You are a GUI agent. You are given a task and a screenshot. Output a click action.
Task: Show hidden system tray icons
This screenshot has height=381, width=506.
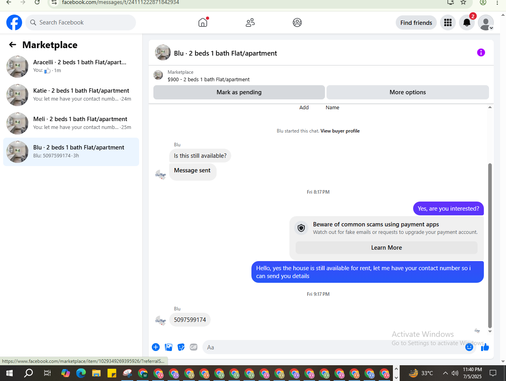(x=446, y=373)
